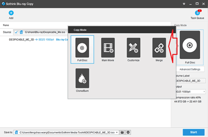Click the compression ratio 49% text
This screenshot has width=208, height=137.
pyautogui.click(x=188, y=98)
